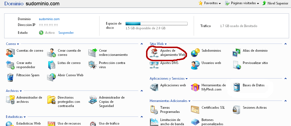Open the Páginas visitadas dropdown

[x=242, y=3]
